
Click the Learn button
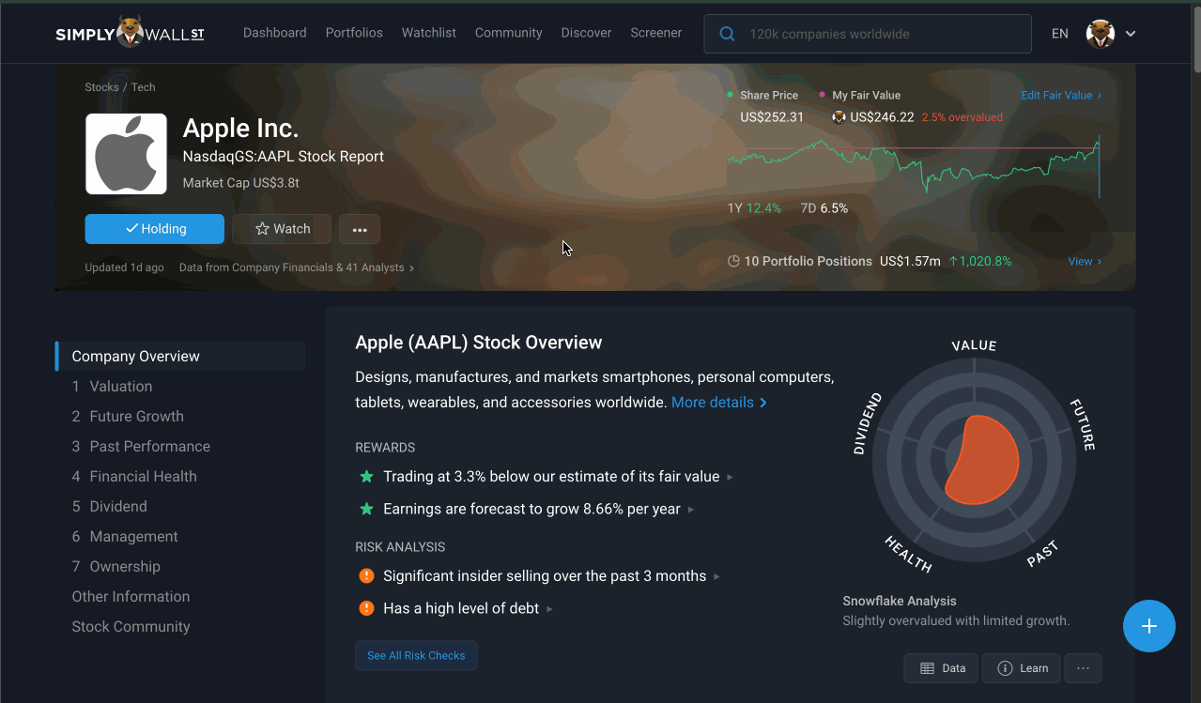click(1022, 668)
